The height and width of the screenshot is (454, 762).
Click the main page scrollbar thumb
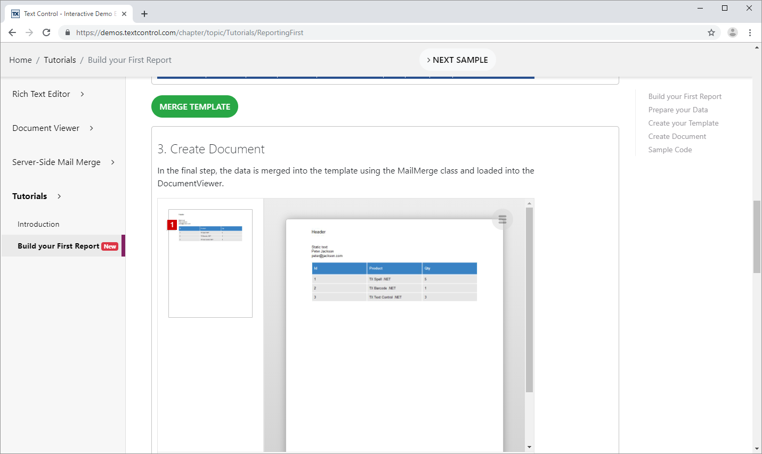757,237
